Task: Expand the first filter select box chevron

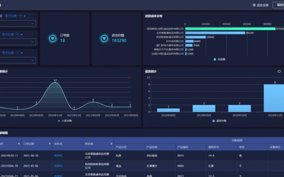Action: [32, 23]
